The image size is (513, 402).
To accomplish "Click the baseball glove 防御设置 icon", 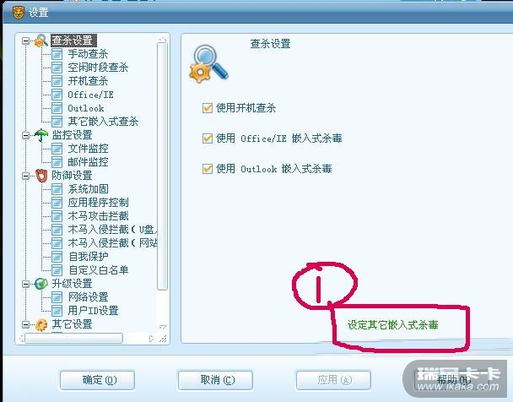I will (x=41, y=176).
